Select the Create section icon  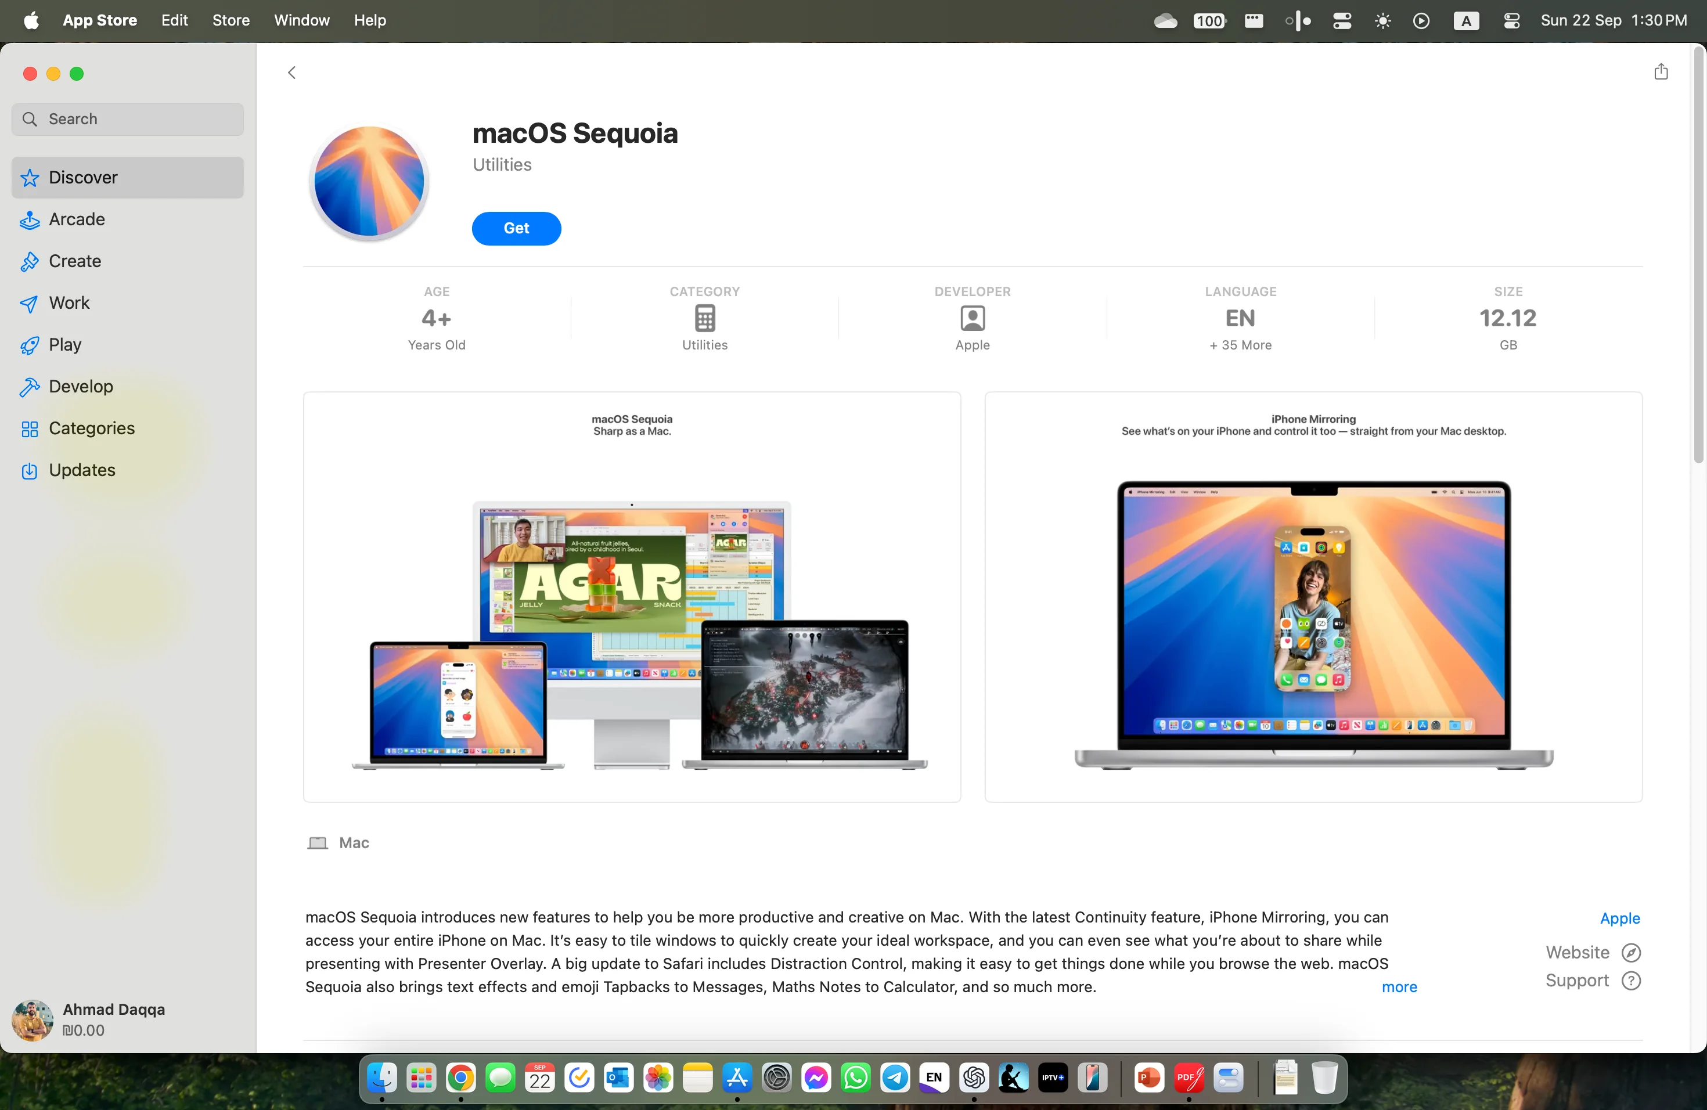[x=28, y=260]
